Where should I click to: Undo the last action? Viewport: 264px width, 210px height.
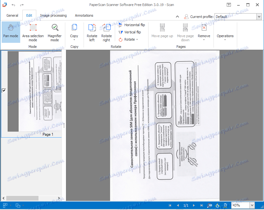pos(13,5)
